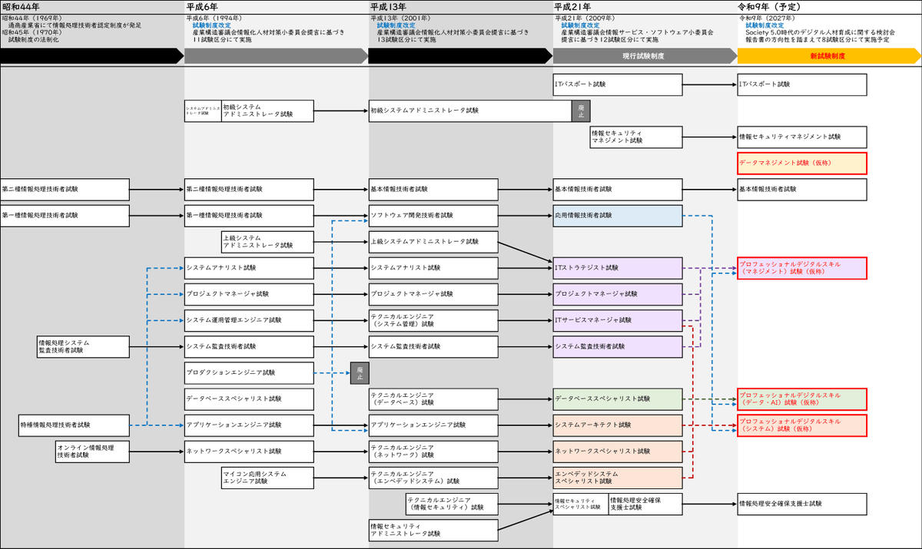Click 廃止 box beside プロダクションエンジニア試験
922x549 pixels.
360,372
